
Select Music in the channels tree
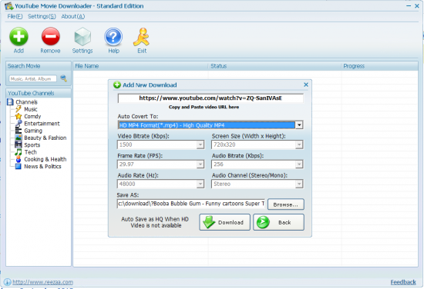pyautogui.click(x=31, y=109)
